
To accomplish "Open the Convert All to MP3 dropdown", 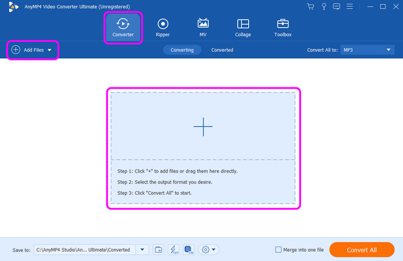I will [367, 50].
